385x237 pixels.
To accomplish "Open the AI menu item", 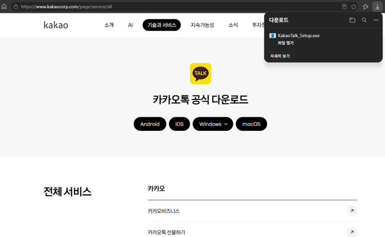I will tap(130, 25).
